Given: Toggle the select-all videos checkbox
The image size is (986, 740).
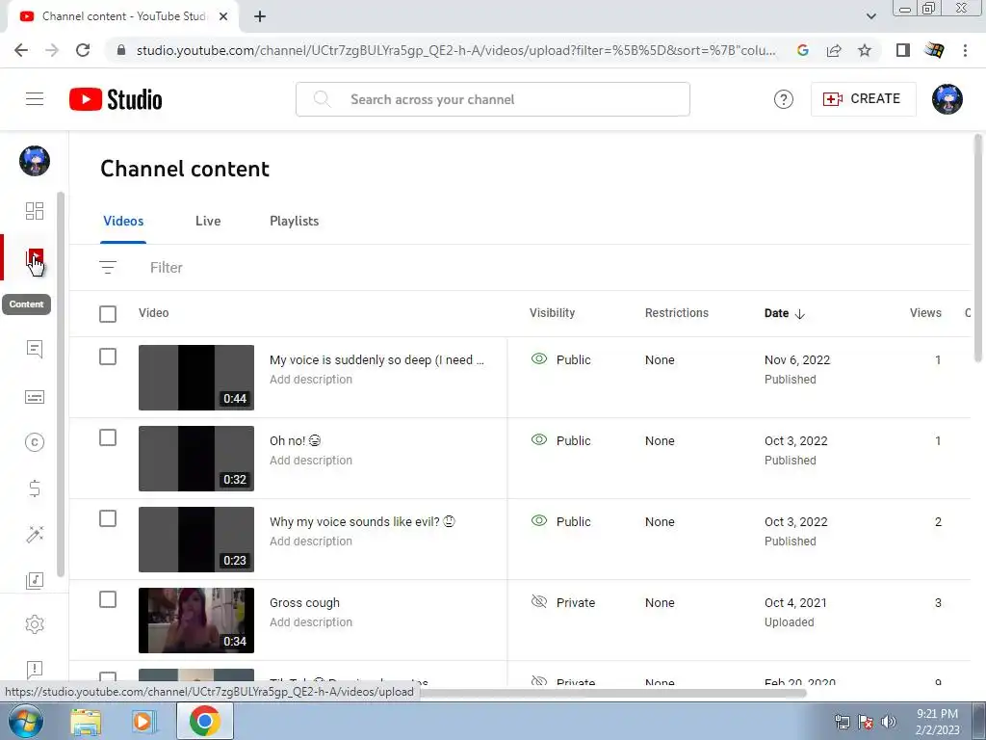Looking at the screenshot, I should pos(108,313).
